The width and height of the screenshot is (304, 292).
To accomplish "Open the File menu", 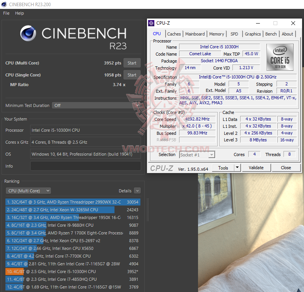I will pyautogui.click(x=6, y=13).
